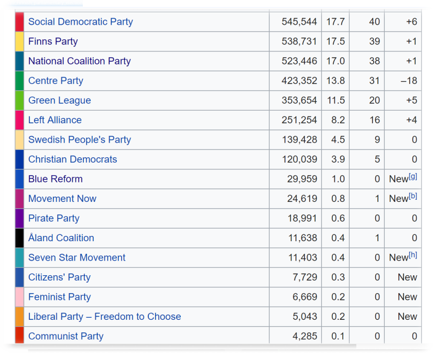Select the vote count 11,638

(x=303, y=238)
